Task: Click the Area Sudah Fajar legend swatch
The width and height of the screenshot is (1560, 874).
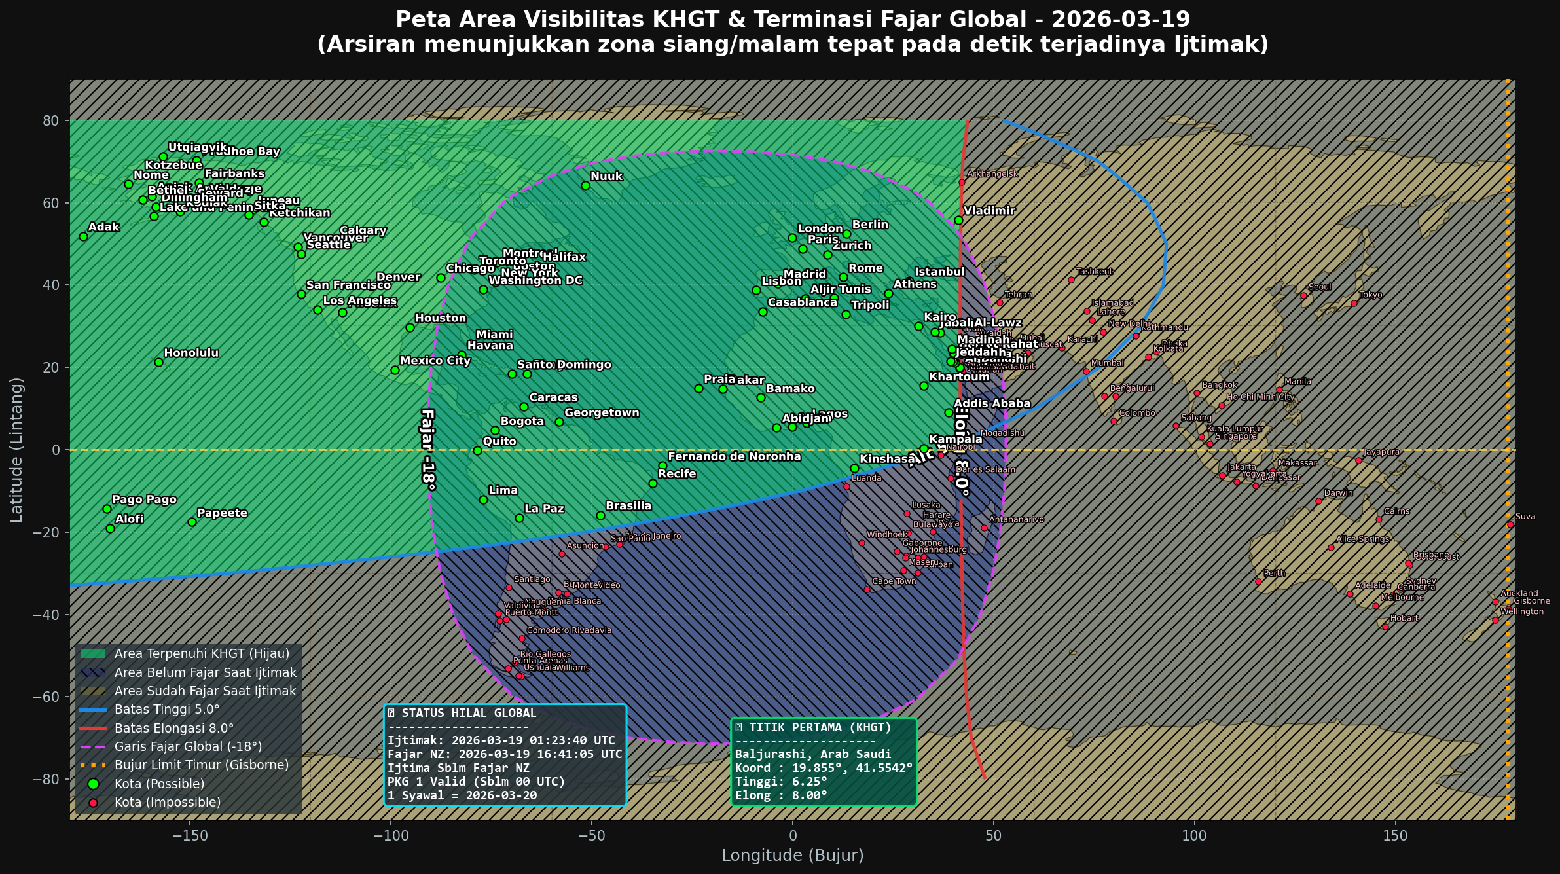Action: [x=92, y=691]
